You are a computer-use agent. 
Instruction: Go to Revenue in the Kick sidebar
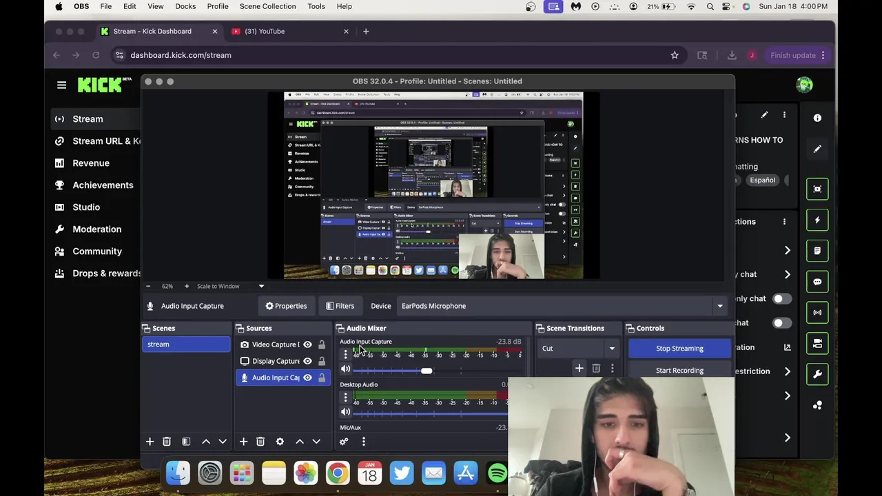[91, 163]
